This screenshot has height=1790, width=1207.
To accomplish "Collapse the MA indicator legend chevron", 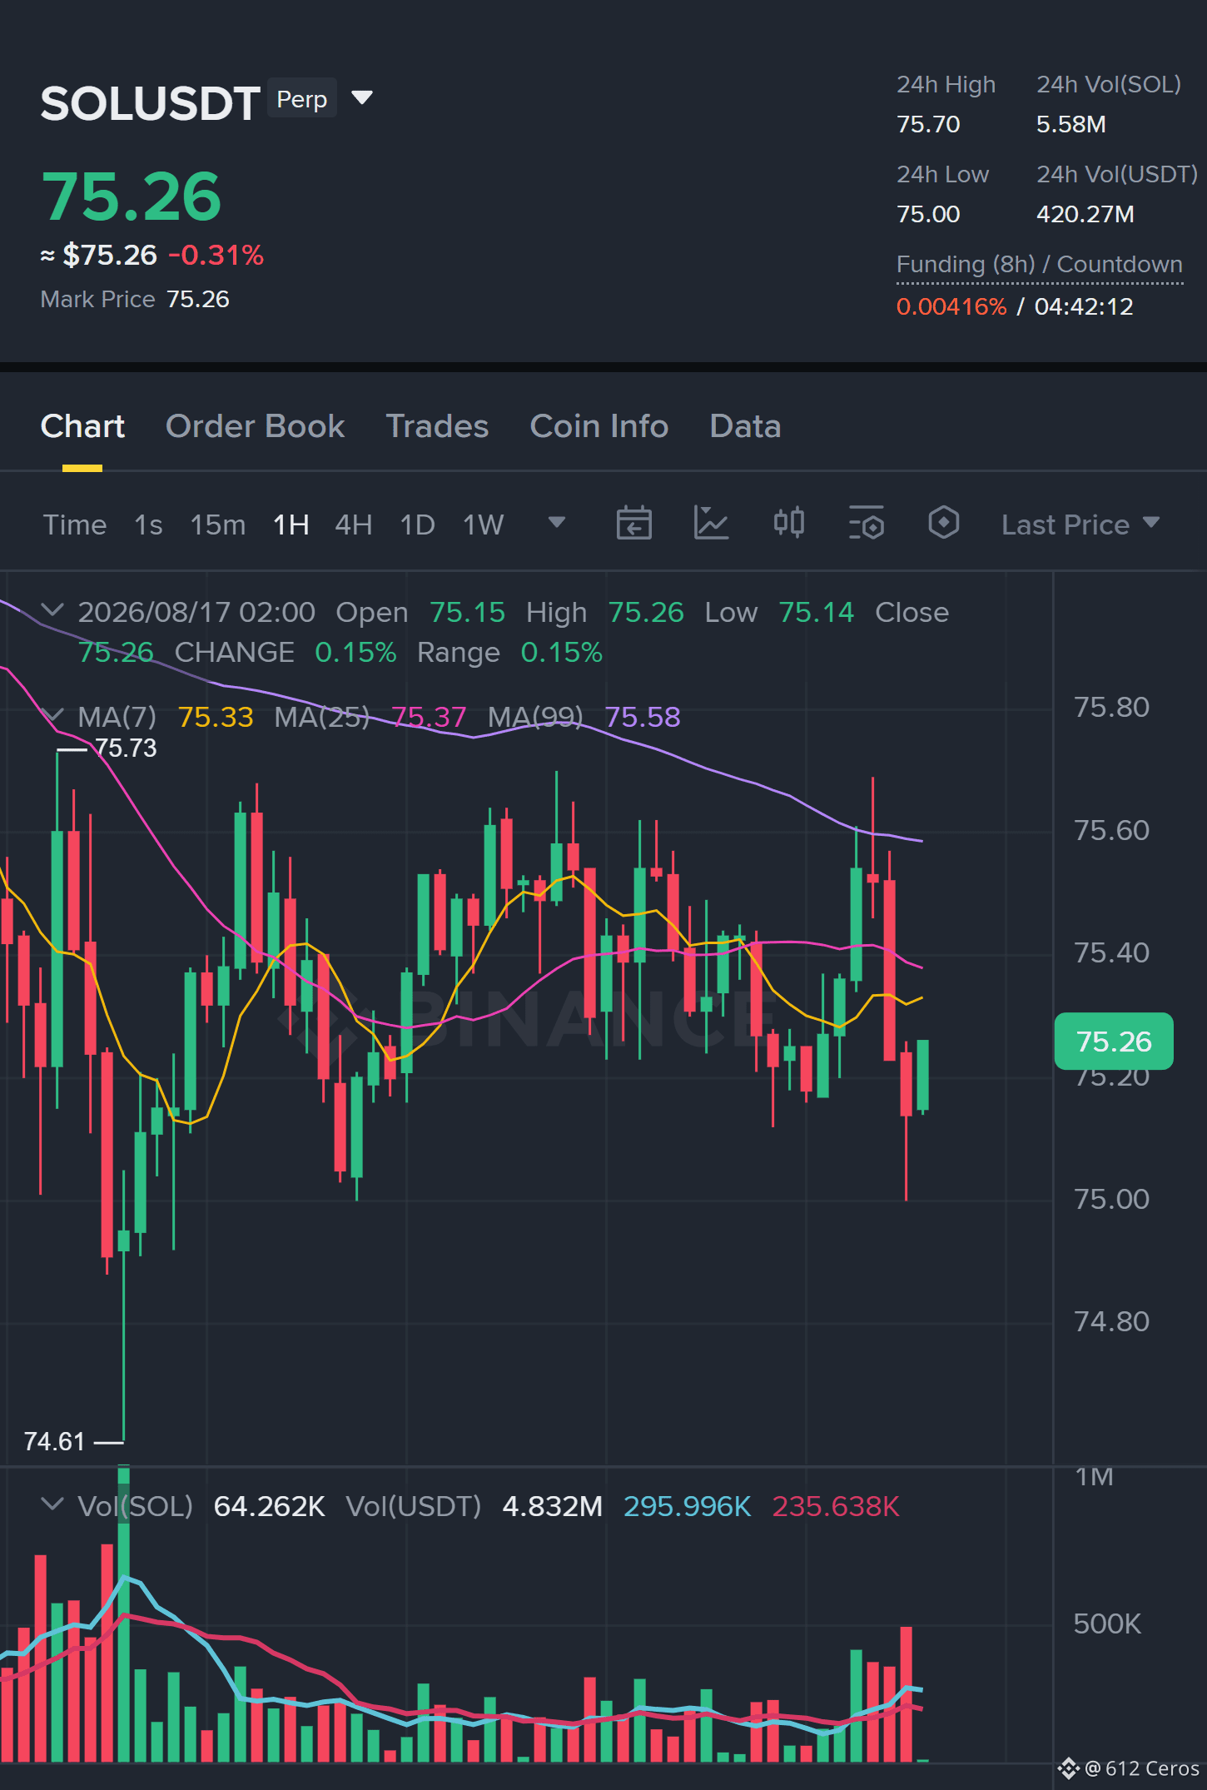I will tap(52, 715).
